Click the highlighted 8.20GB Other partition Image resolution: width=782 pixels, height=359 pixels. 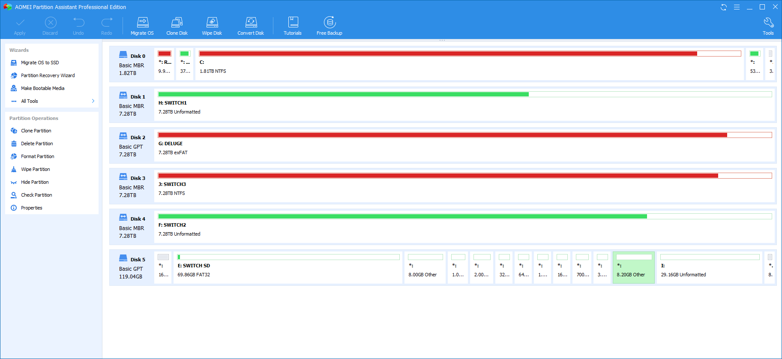[634, 267]
